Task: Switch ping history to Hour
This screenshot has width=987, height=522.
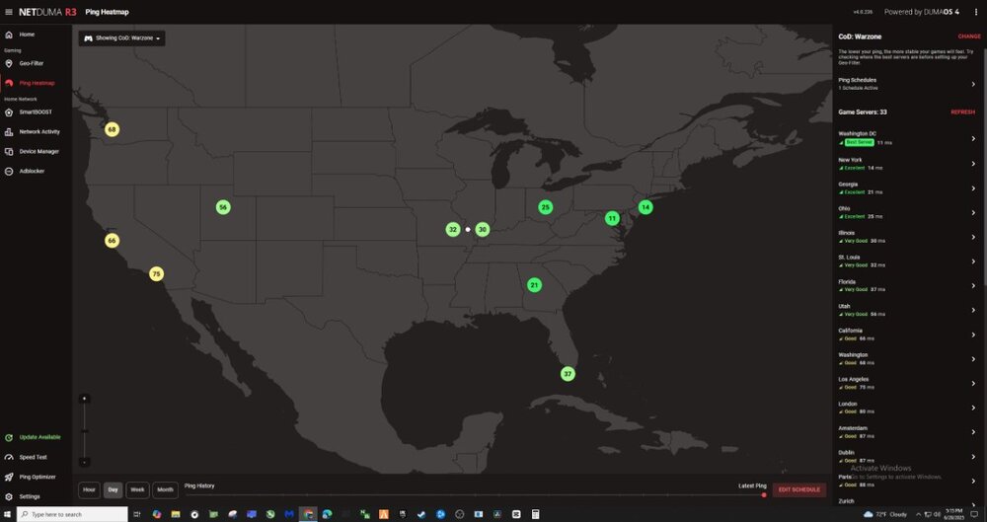Action: click(x=89, y=489)
